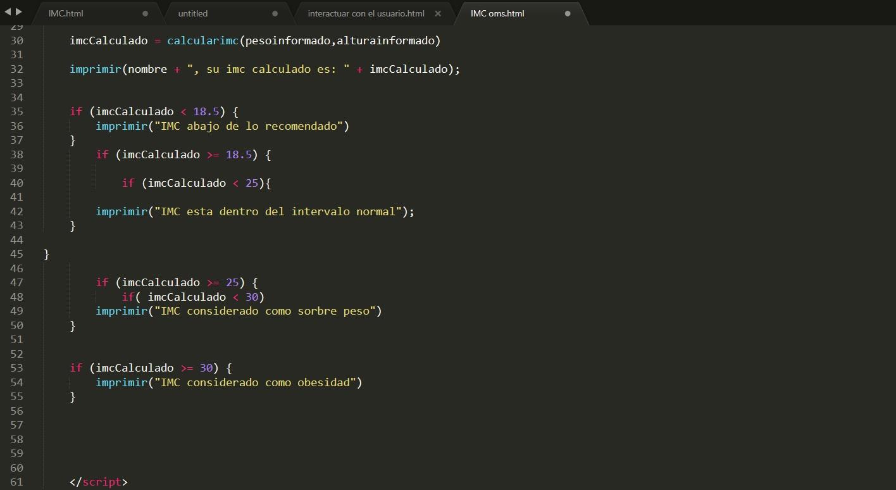
Task: Click the number 30 on line 53
Action: 206,368
